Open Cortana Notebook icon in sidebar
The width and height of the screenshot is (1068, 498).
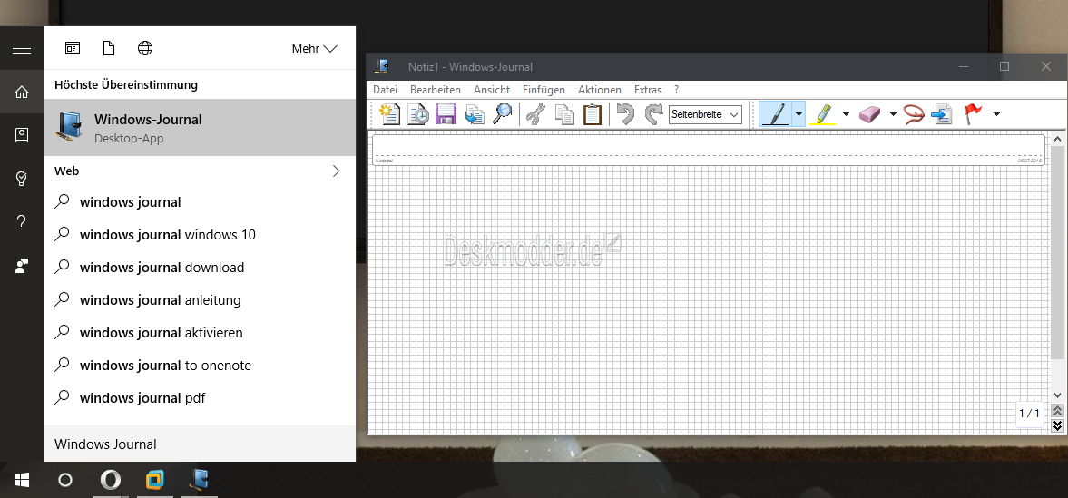point(22,135)
